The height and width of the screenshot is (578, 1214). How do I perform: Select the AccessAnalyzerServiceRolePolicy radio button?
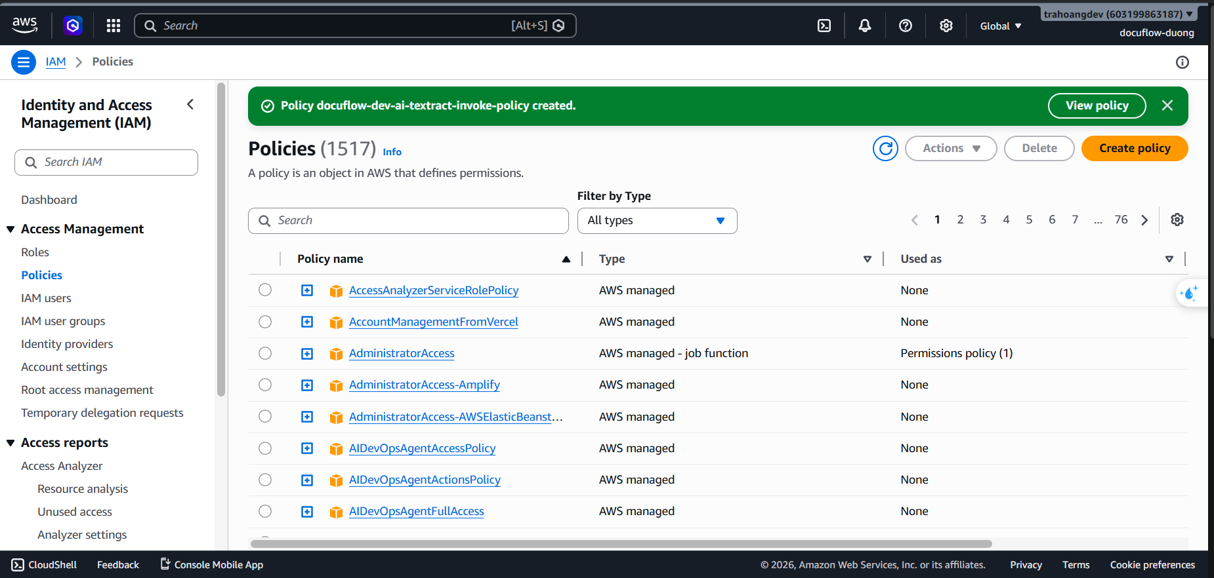point(265,290)
